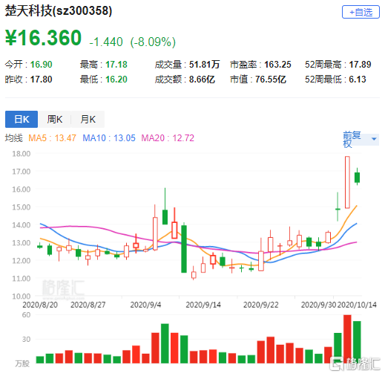Click the tallest red volume bar
The image size is (385, 376).
point(347,339)
